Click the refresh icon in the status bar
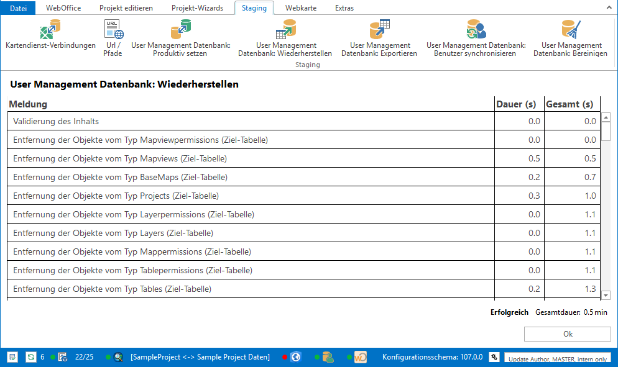This screenshot has width=618, height=367. tap(30, 357)
